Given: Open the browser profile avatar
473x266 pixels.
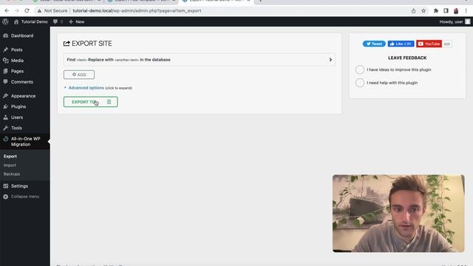Looking at the screenshot, I should [x=456, y=11].
